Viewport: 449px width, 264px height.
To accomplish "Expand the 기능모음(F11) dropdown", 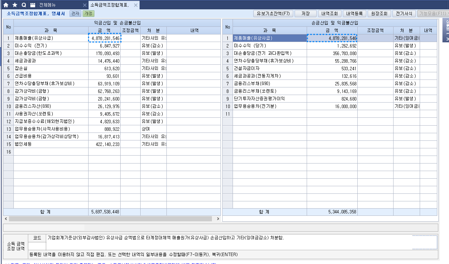I will pos(433,14).
